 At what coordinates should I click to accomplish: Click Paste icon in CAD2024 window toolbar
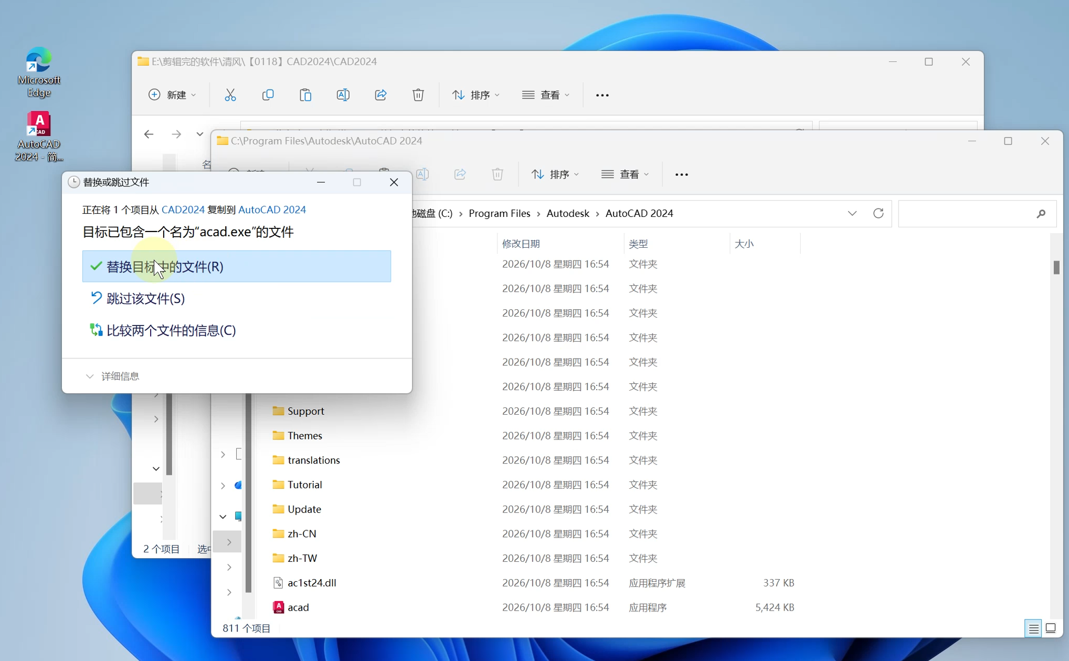305,95
